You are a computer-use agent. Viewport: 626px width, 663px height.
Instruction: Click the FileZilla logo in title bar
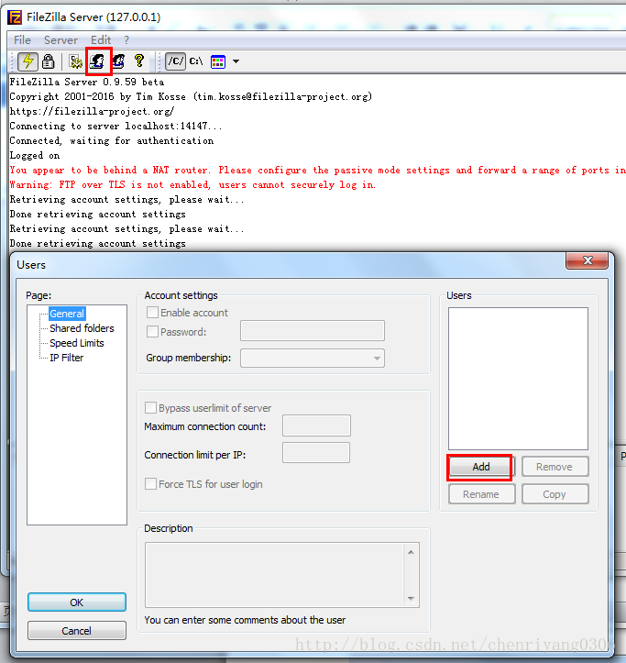16,17
